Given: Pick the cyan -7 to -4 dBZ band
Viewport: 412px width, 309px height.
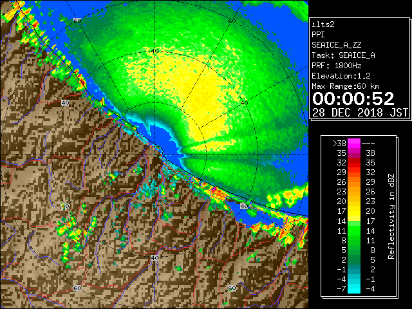Looking at the screenshot, I should point(354,288).
